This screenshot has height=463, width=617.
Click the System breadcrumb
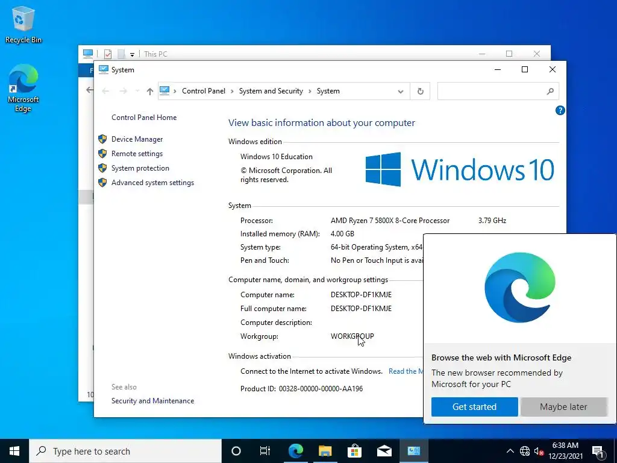tap(328, 91)
